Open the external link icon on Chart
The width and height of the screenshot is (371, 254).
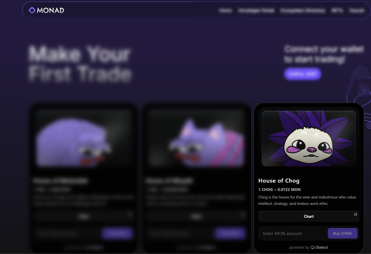click(x=355, y=214)
